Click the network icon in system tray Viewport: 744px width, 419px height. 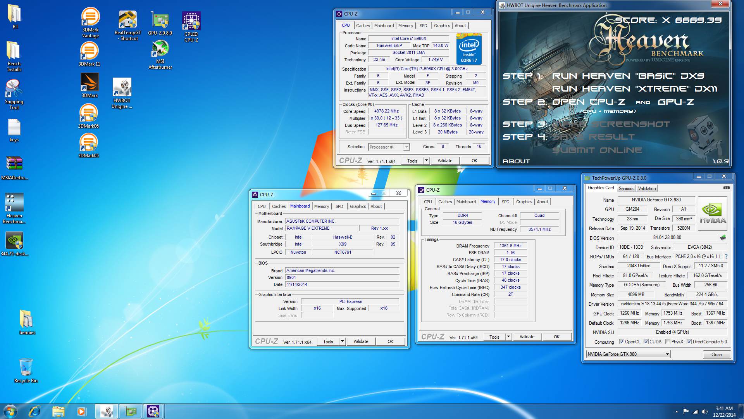coord(696,412)
